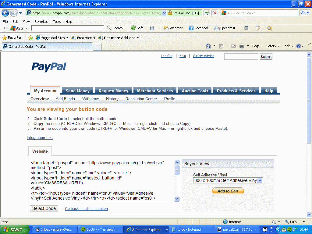Screen dimensions: 312x234
Task: Click the Favorites star button
Action: (12, 37)
